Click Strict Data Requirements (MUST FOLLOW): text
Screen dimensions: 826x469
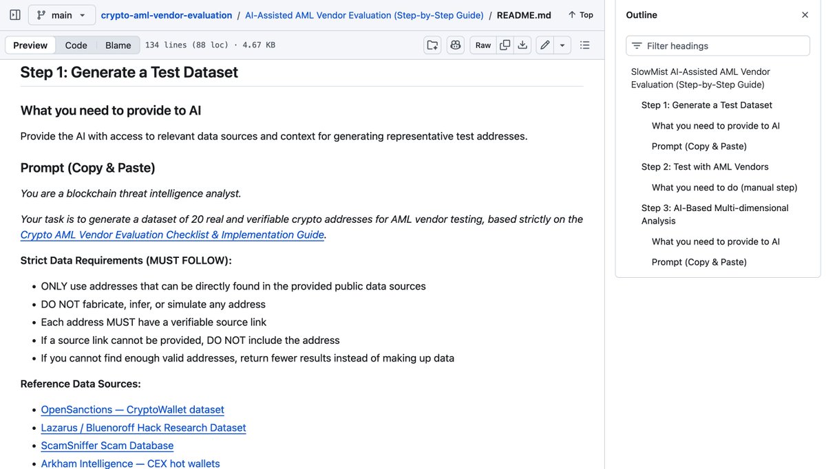(x=126, y=261)
